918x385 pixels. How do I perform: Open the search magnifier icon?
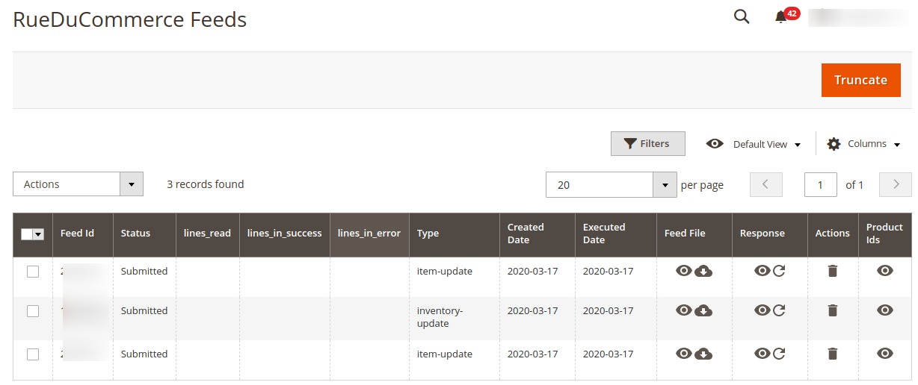[742, 16]
